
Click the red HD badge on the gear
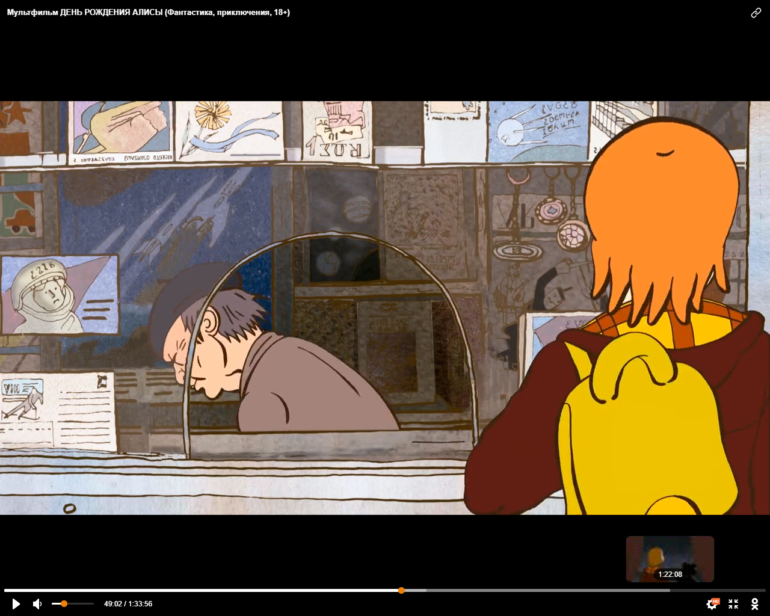716,600
